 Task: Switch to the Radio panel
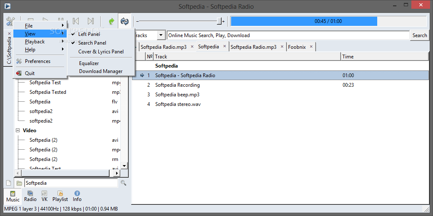(x=30, y=196)
